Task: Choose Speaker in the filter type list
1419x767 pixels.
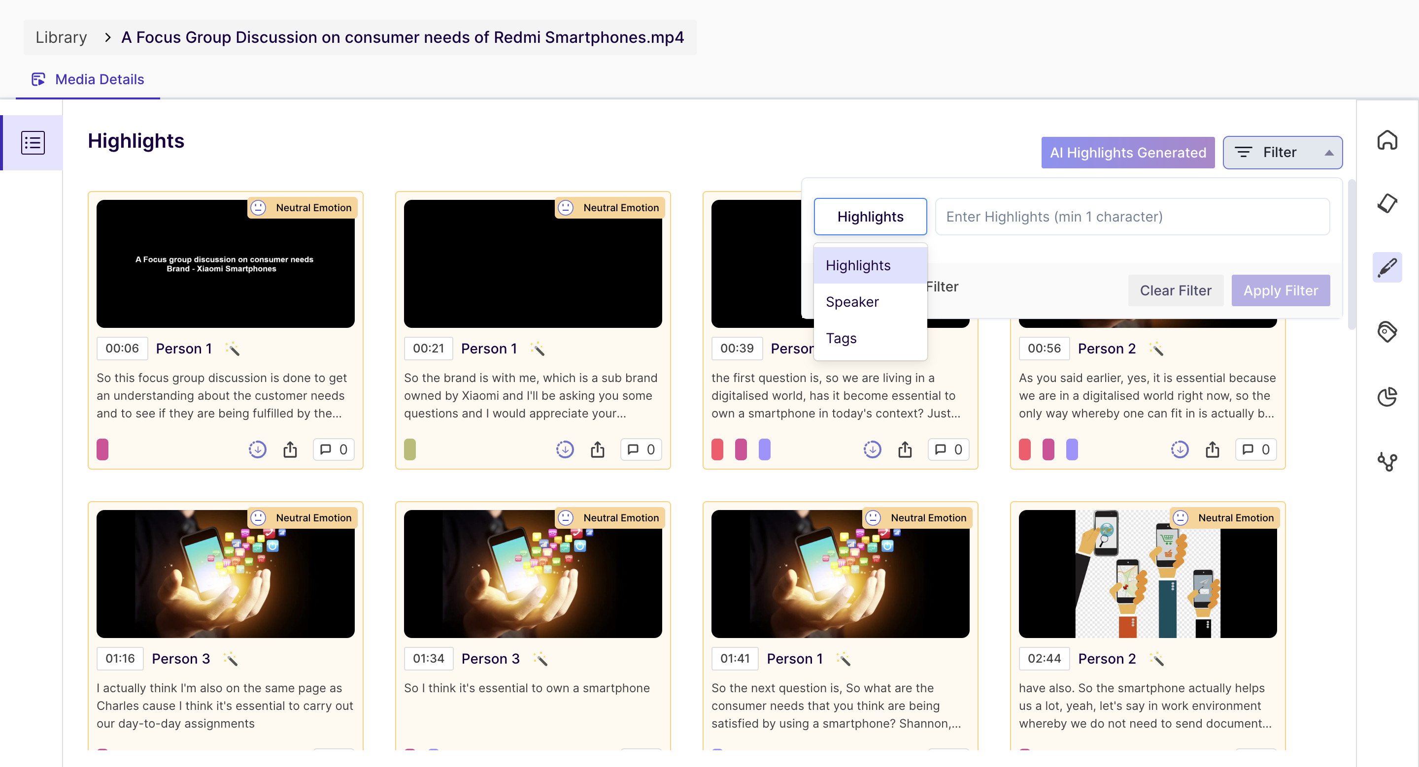Action: point(870,301)
